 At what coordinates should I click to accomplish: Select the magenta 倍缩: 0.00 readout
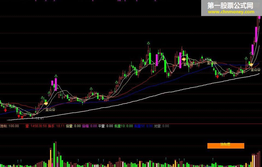tap(90, 126)
